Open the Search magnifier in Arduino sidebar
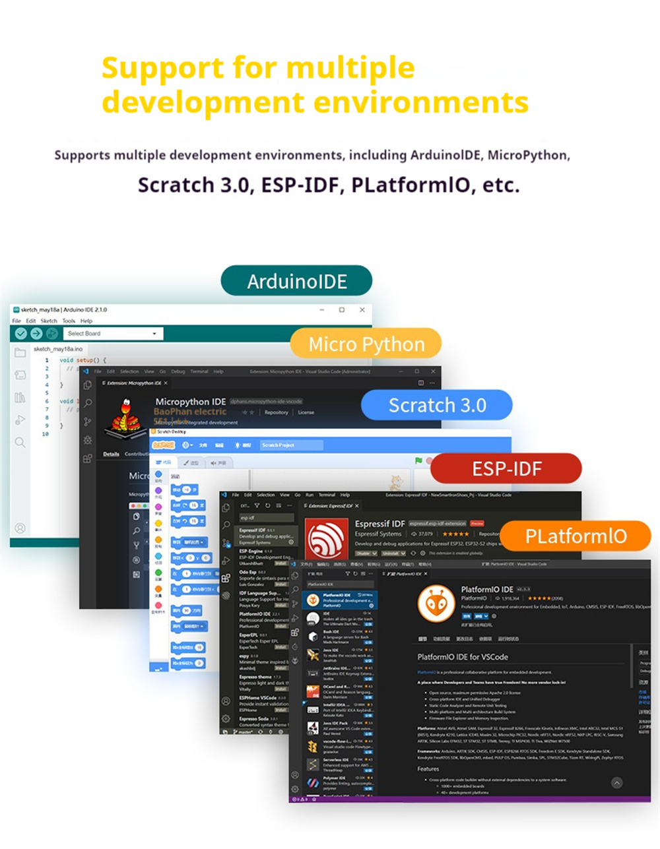The width and height of the screenshot is (660, 849). coord(20,442)
